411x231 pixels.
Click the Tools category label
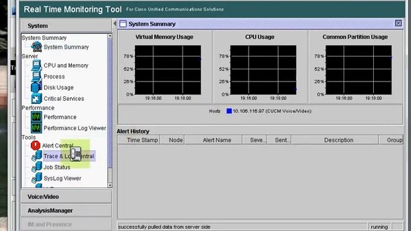tap(28, 137)
